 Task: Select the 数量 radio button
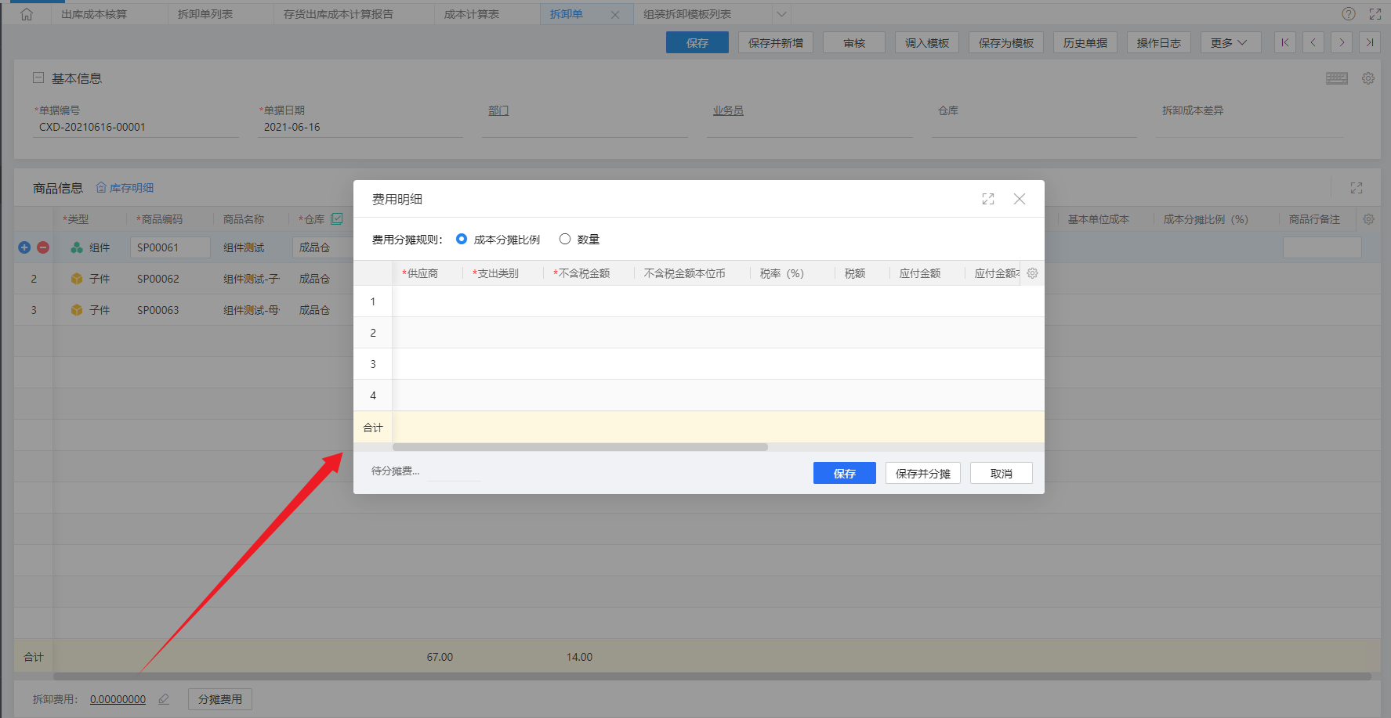(x=565, y=239)
